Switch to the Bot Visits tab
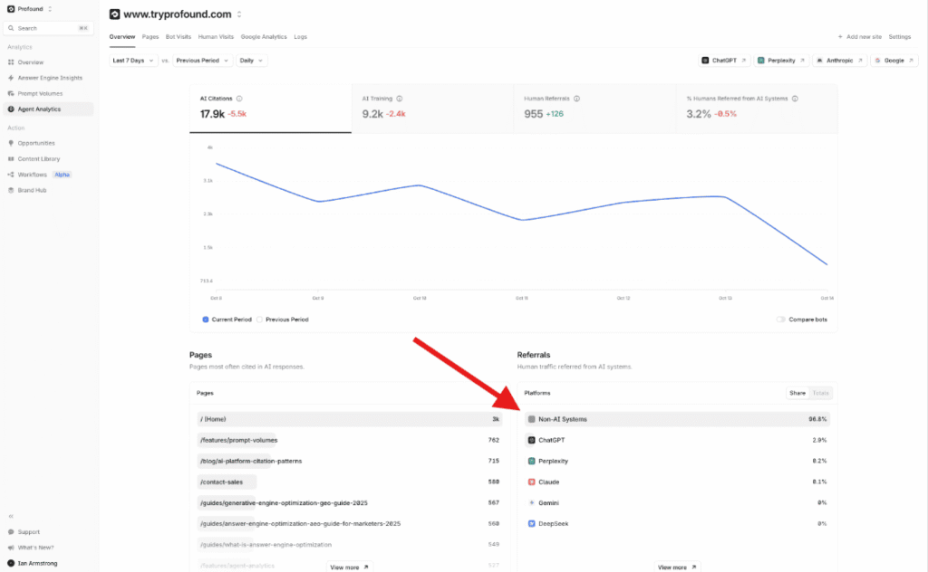Viewport: 928px width, 572px height. [179, 36]
